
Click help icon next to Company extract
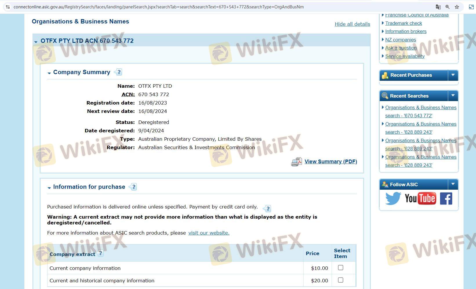[x=100, y=253]
